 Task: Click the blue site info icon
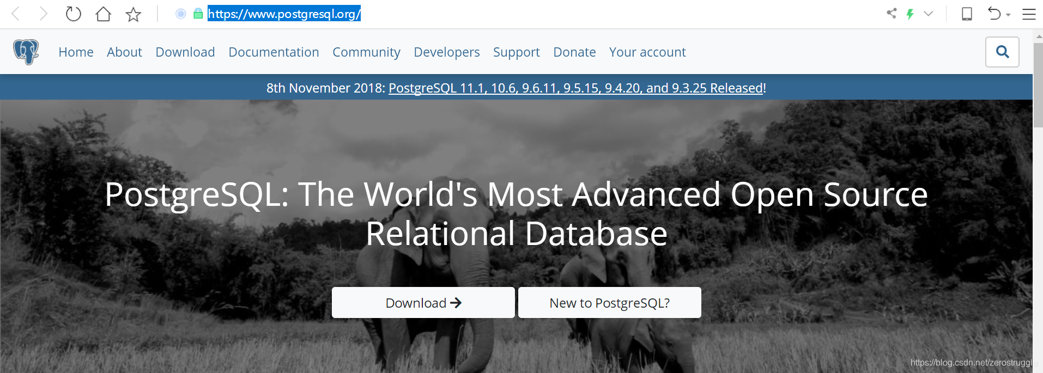[x=181, y=14]
